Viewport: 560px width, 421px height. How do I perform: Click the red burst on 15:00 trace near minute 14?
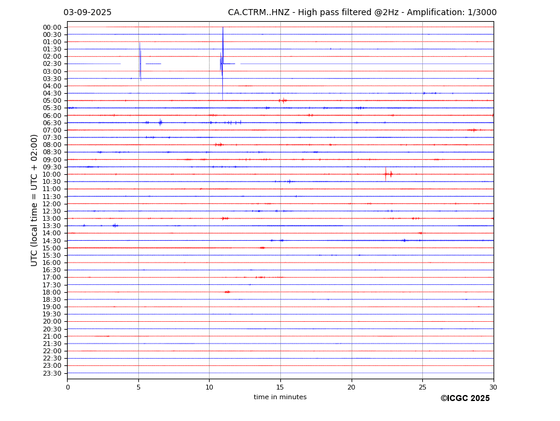[263, 247]
